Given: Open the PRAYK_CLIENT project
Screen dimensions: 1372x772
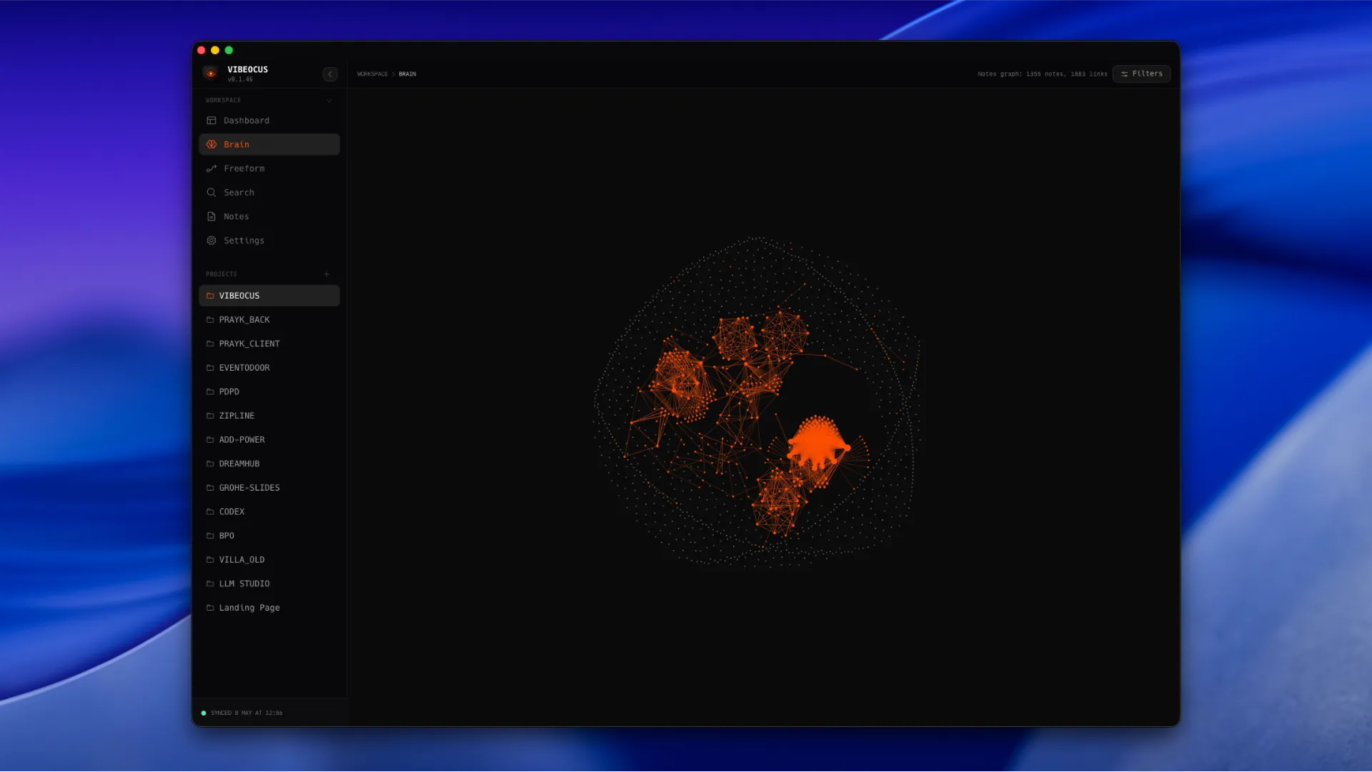Looking at the screenshot, I should pyautogui.click(x=269, y=344).
